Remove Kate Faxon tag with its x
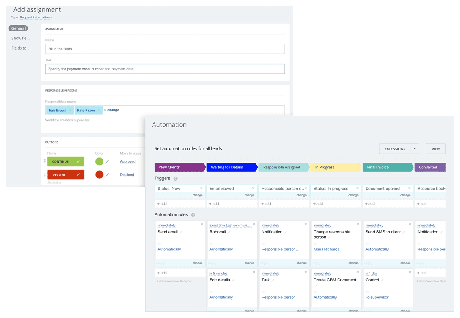This screenshot has height=318, width=460. (x=99, y=111)
